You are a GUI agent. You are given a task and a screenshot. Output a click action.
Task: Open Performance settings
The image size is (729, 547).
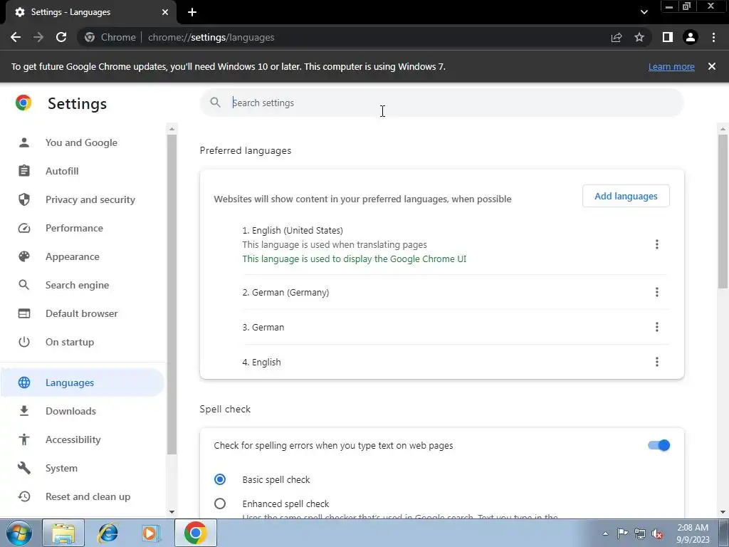pos(74,228)
